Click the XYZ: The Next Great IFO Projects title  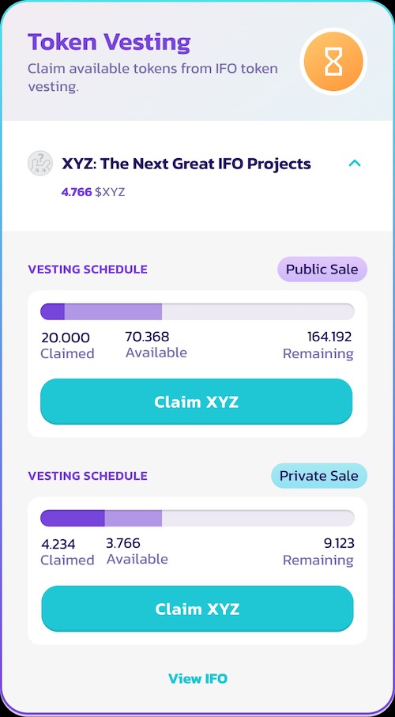pyautogui.click(x=186, y=164)
